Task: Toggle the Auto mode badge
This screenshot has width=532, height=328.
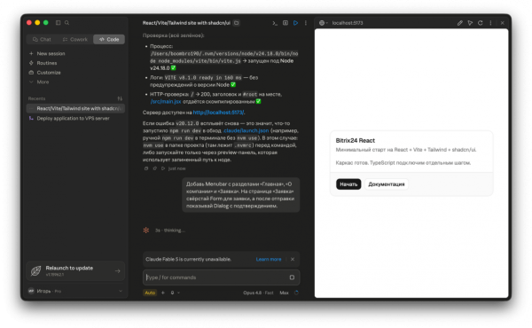Action: (x=150, y=293)
